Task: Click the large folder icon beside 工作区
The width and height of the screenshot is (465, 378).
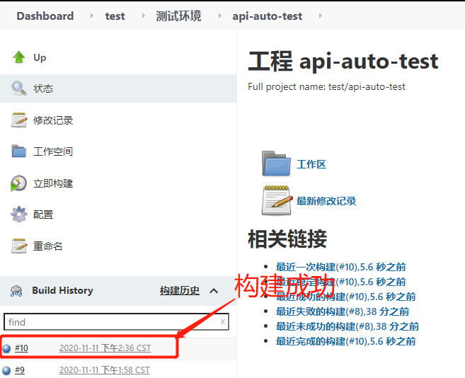Action: click(276, 164)
